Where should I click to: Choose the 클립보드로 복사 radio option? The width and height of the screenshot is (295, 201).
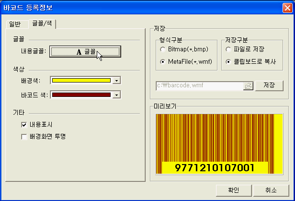tap(228, 61)
